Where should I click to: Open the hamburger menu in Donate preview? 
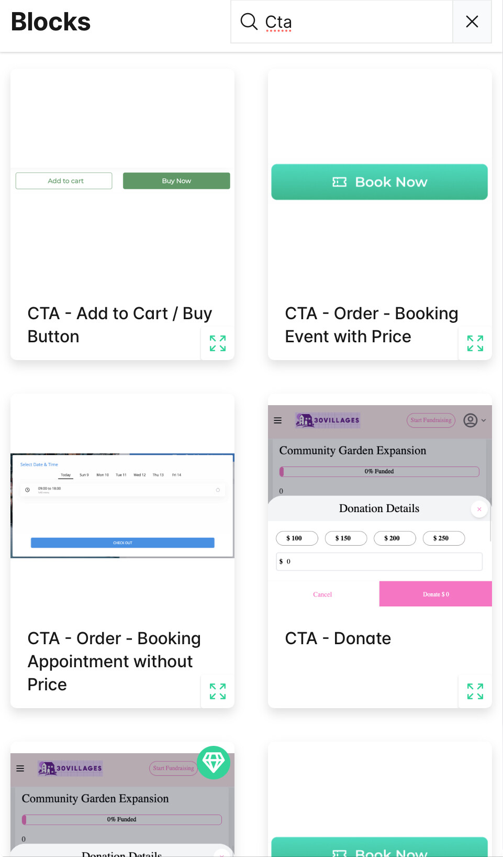278,420
